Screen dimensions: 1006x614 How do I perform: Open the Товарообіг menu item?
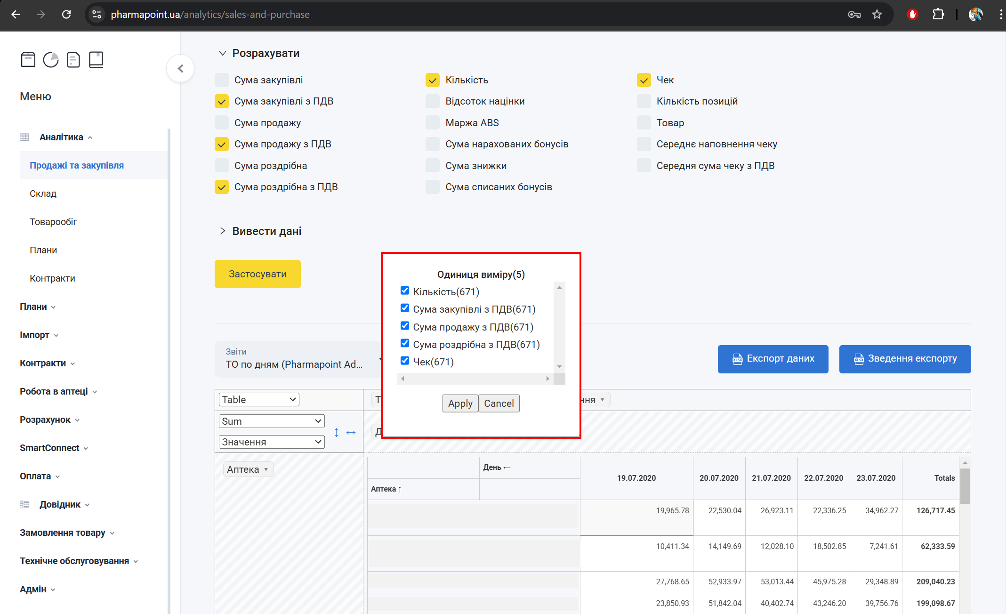tap(53, 222)
